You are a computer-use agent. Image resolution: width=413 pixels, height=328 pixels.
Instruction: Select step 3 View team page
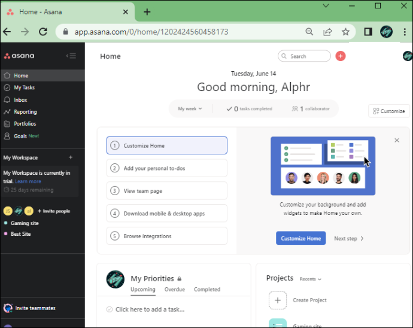click(x=167, y=191)
